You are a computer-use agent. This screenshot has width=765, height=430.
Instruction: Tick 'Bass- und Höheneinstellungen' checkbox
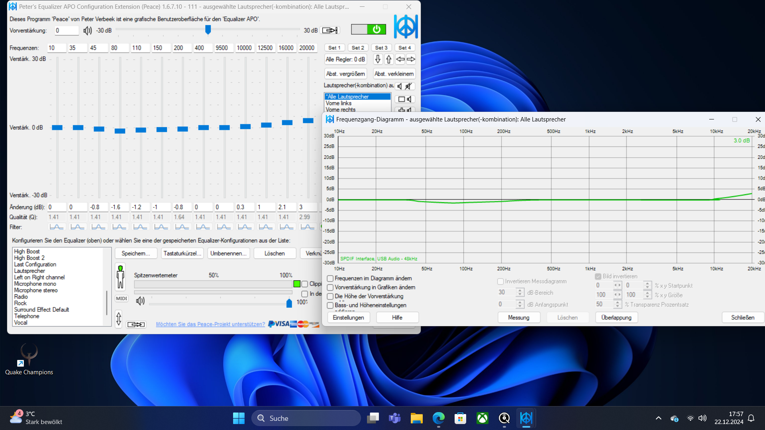pyautogui.click(x=330, y=305)
